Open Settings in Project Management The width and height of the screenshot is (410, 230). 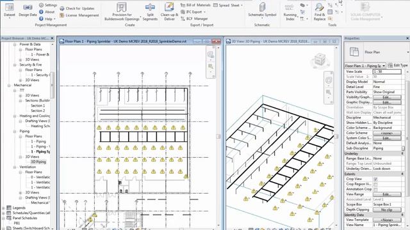pyautogui.click(x=48, y=5)
